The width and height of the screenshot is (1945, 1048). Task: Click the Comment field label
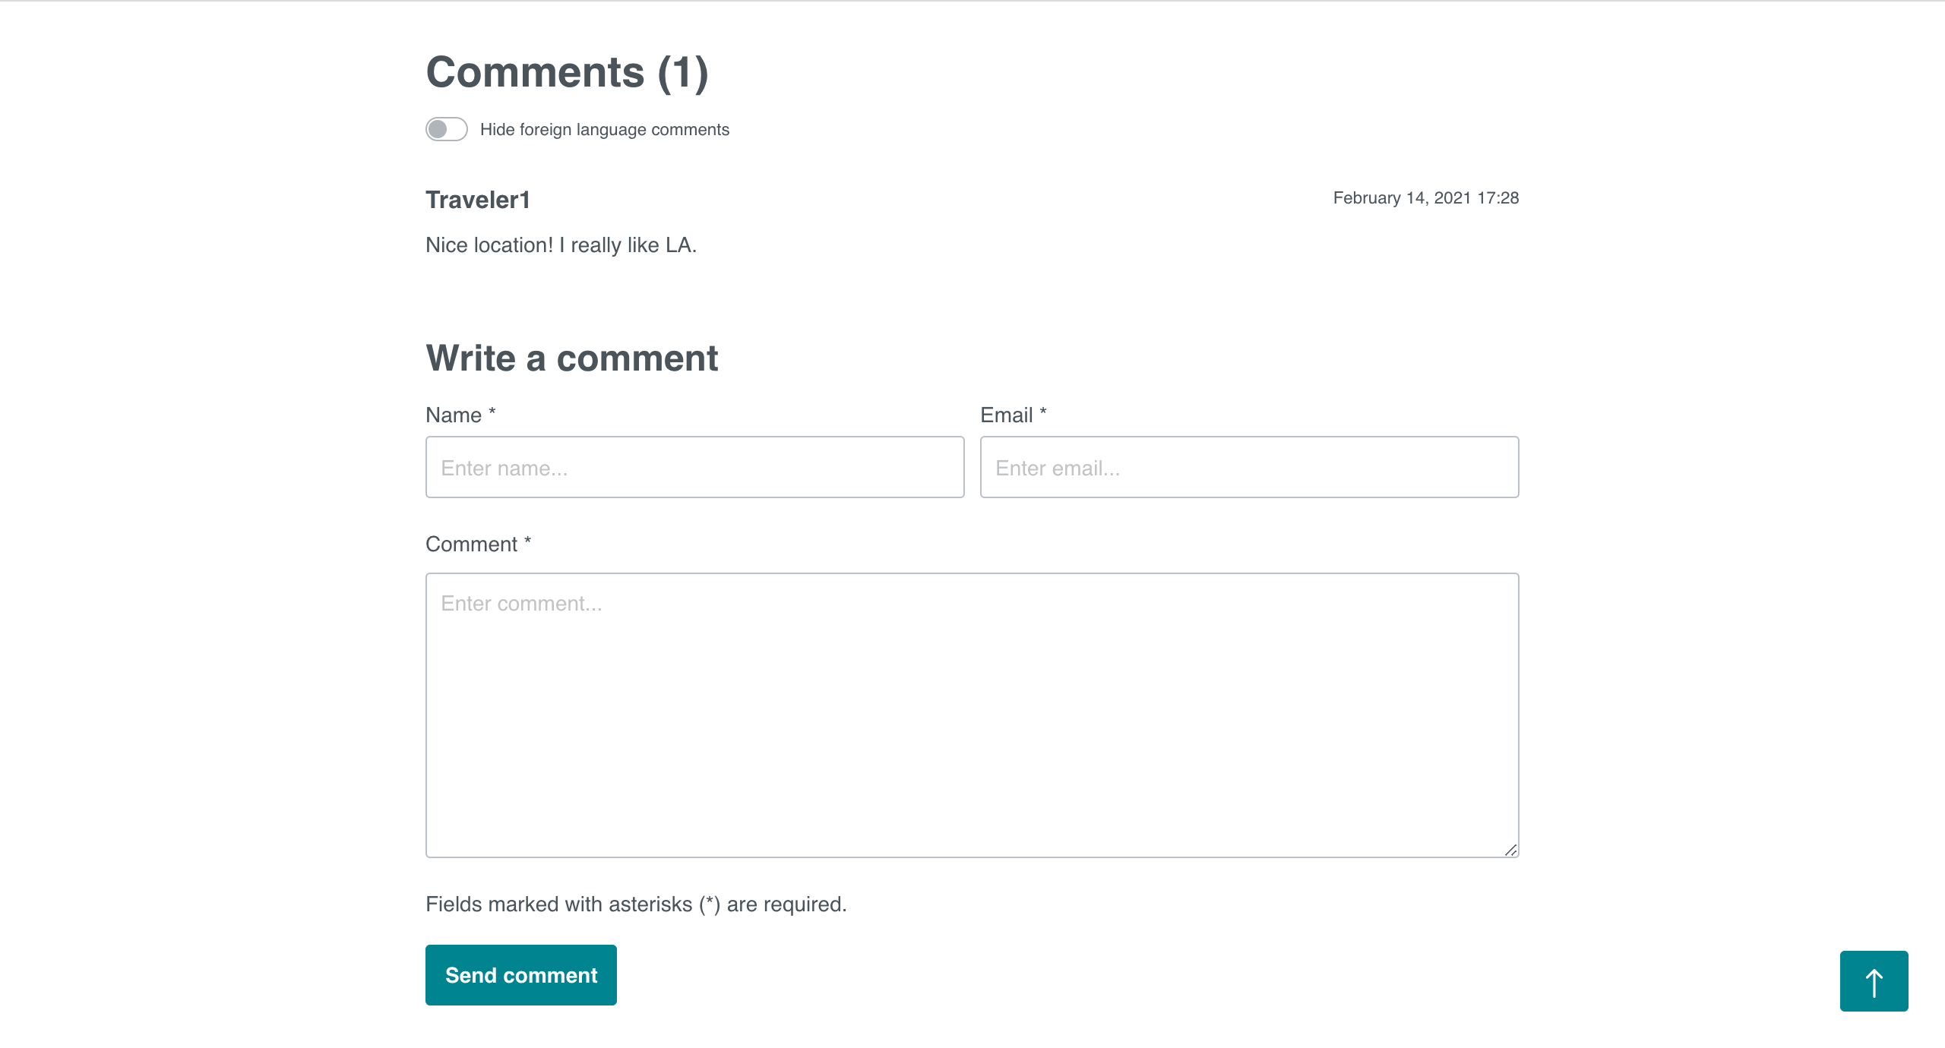[471, 545]
